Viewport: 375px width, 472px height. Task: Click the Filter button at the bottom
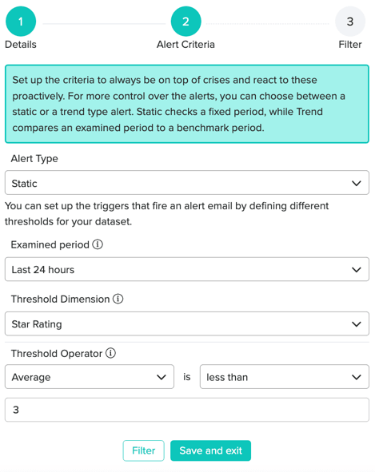point(143,450)
